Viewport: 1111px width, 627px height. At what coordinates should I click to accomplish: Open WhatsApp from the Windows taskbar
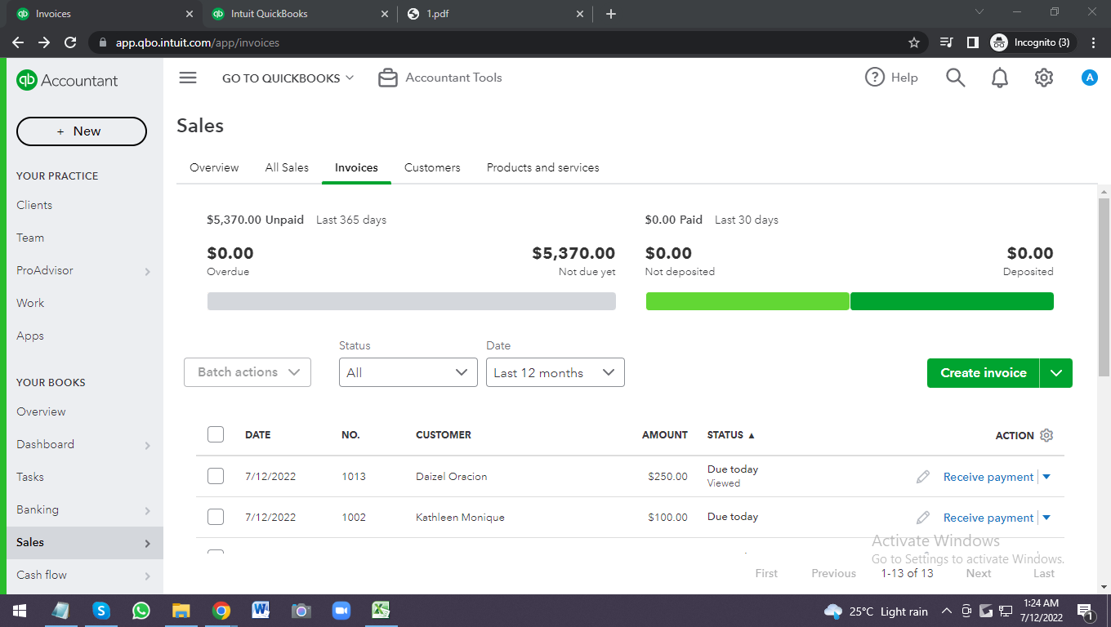[141, 611]
